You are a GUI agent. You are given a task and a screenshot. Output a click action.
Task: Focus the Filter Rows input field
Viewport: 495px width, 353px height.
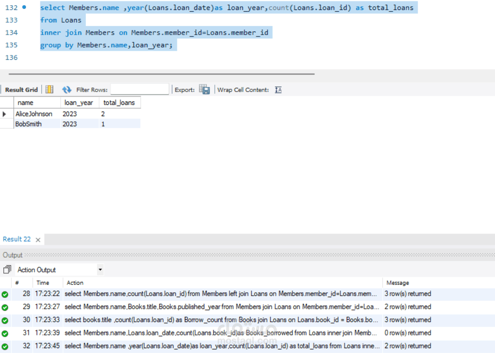coord(139,89)
